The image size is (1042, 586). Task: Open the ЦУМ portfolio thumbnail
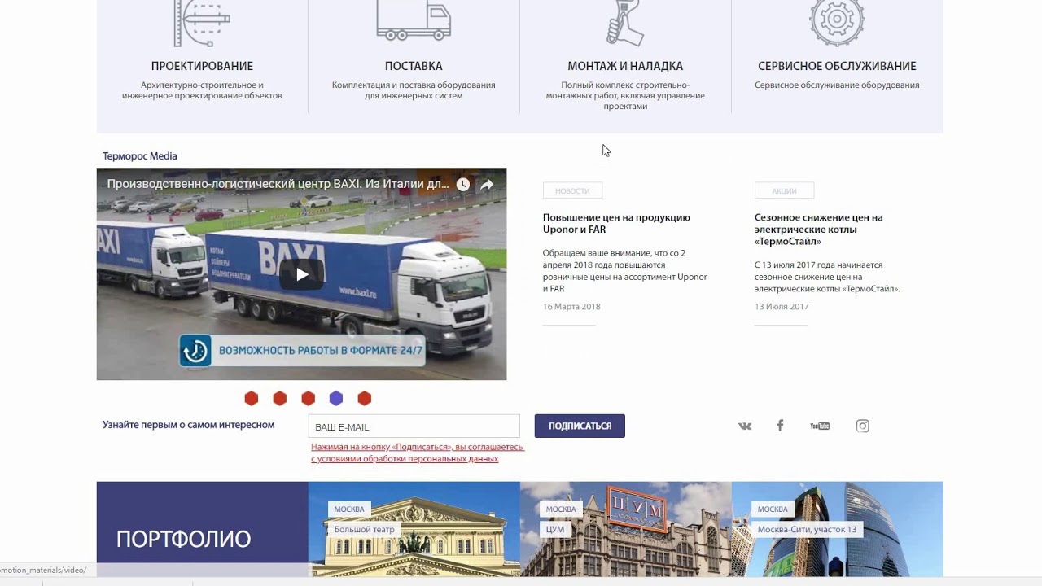pos(625,529)
